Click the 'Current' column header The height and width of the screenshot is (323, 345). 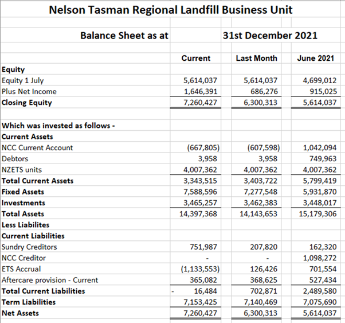(x=196, y=58)
